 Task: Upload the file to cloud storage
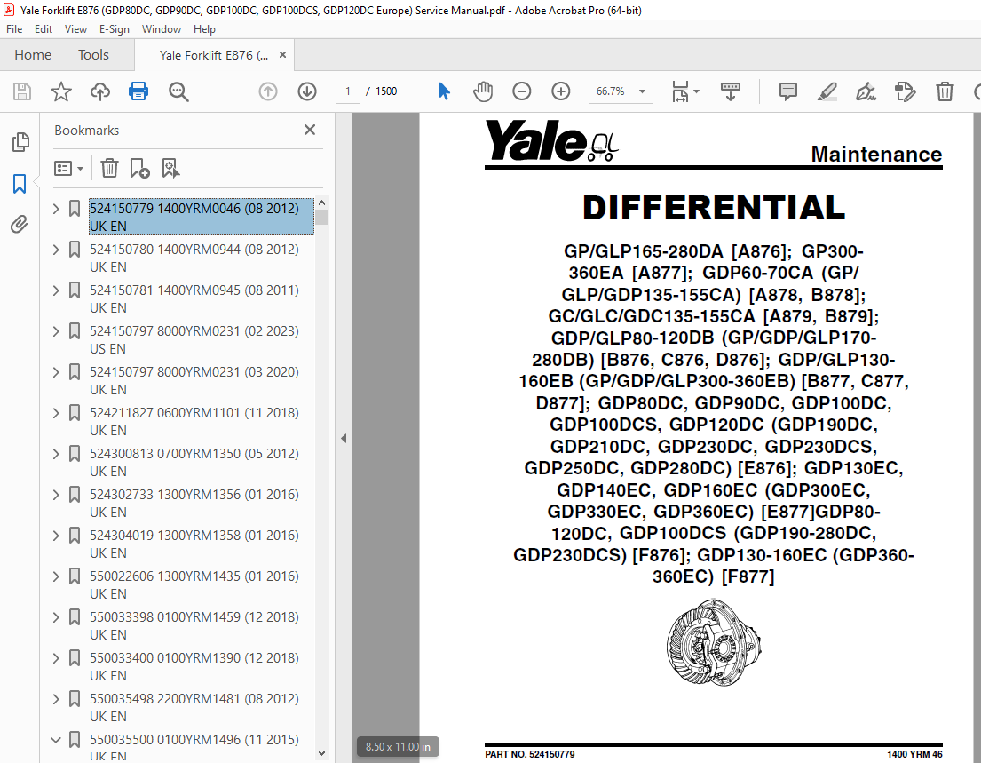pyautogui.click(x=100, y=91)
